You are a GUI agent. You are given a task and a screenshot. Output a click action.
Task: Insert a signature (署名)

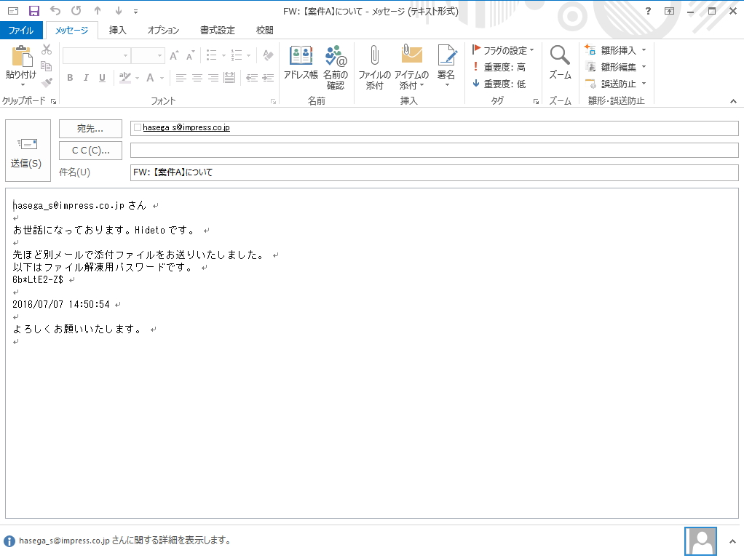point(446,65)
